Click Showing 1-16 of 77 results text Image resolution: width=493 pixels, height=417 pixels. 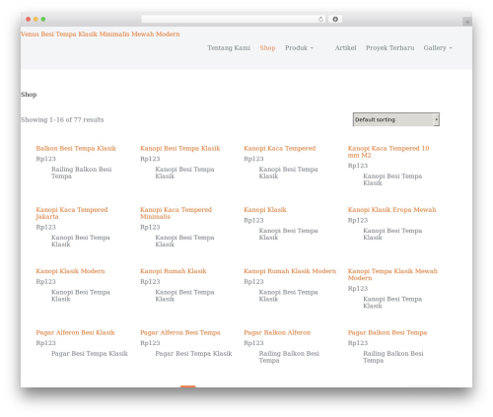(62, 119)
